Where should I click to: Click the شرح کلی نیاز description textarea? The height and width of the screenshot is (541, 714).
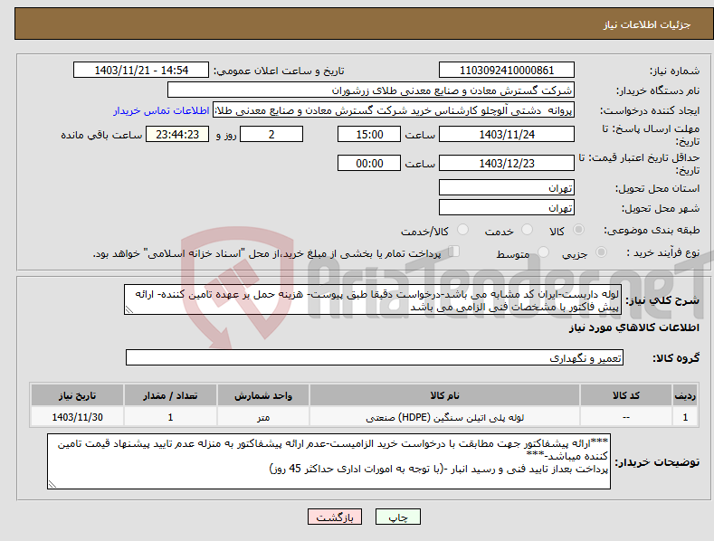pyautogui.click(x=373, y=299)
